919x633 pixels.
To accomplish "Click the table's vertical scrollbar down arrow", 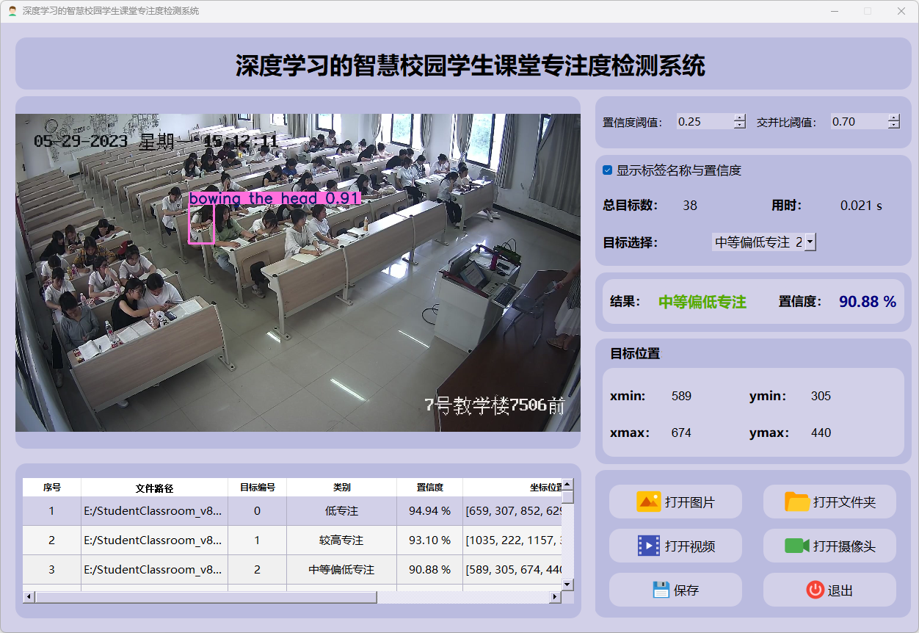I will tap(567, 584).
